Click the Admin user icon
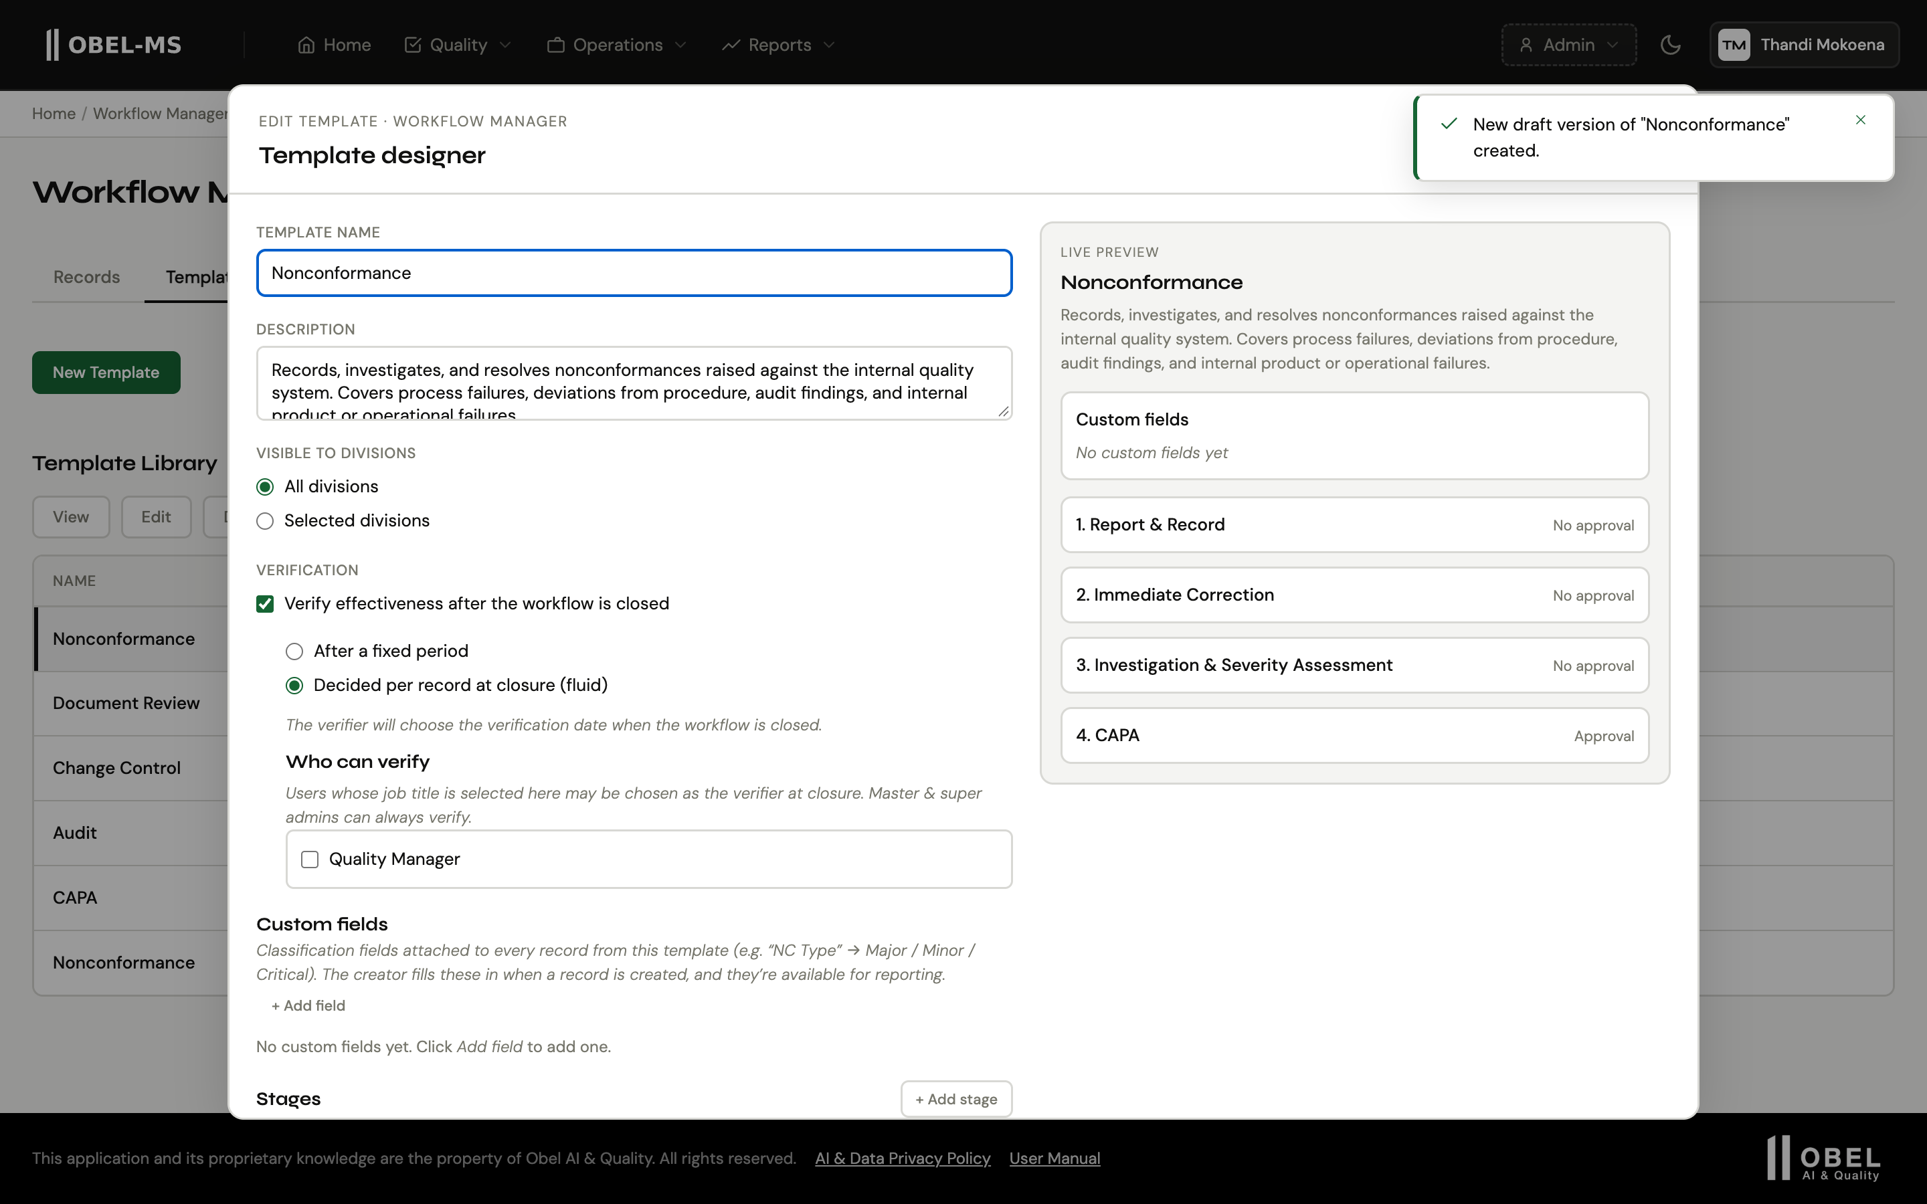The height and width of the screenshot is (1204, 1927). (1526, 45)
